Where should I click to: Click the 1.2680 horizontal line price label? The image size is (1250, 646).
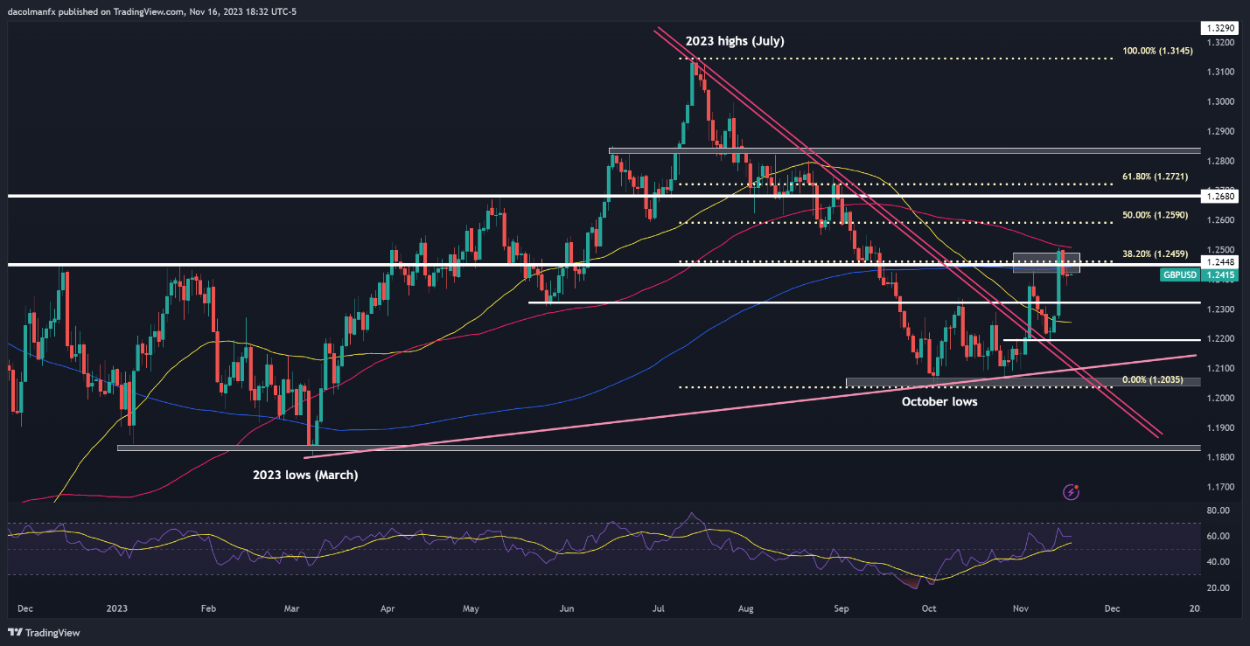[1219, 197]
